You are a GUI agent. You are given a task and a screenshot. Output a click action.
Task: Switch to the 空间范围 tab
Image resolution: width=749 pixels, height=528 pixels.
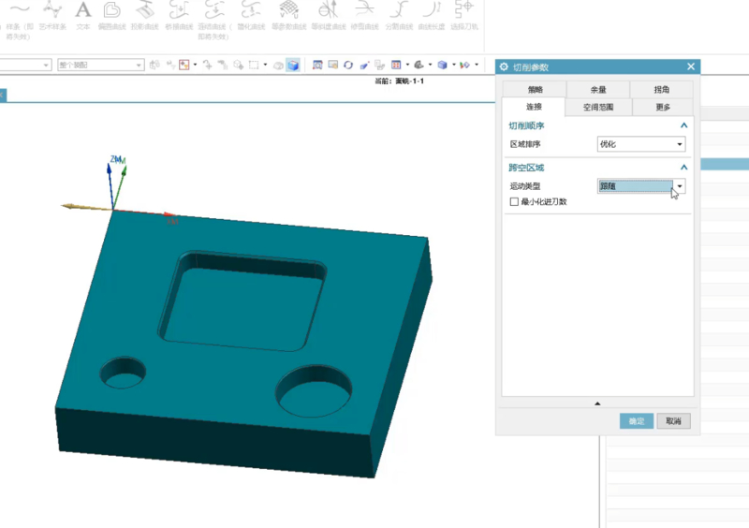click(598, 107)
